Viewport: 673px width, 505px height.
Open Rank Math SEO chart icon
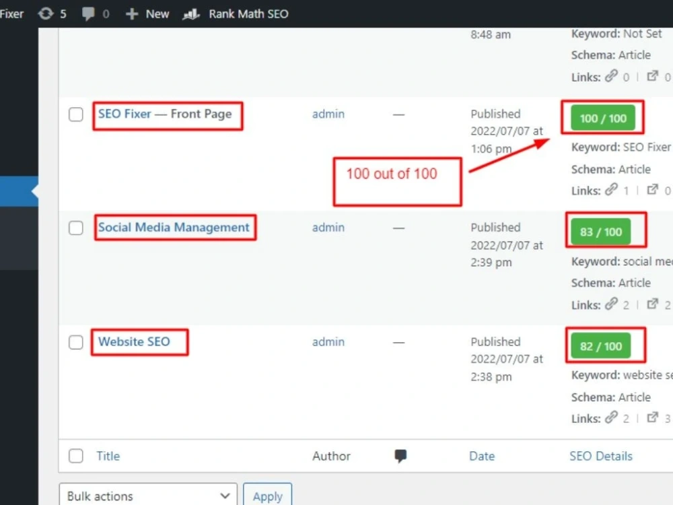pos(191,14)
